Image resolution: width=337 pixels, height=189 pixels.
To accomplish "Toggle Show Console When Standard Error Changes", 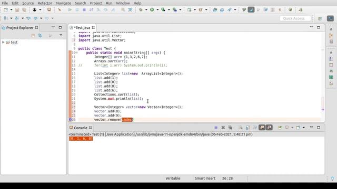I will [269, 128].
